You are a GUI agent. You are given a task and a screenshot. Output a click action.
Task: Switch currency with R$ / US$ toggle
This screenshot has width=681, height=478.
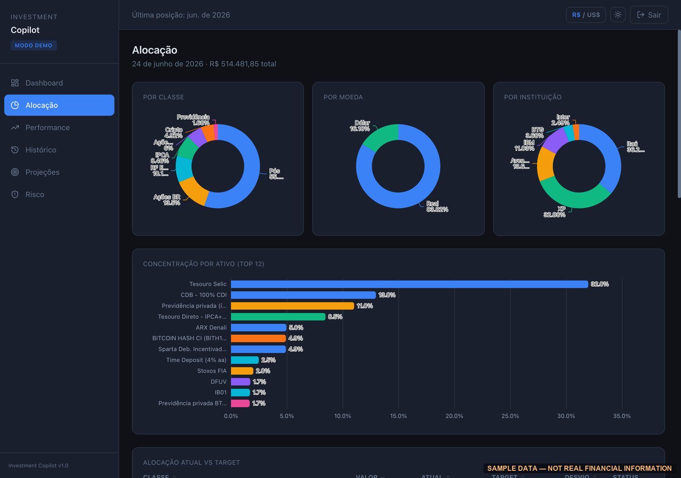(x=586, y=15)
